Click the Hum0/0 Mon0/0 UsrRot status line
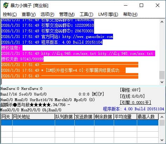166x144 pixels. 47,100
